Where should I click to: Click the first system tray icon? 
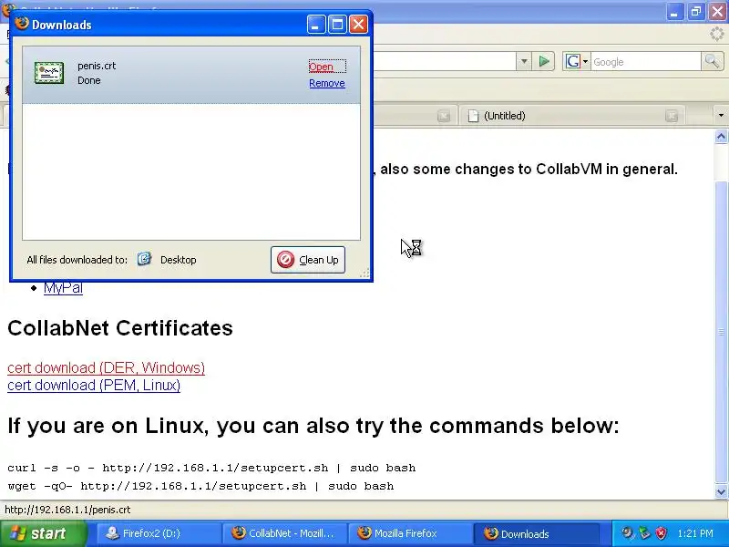tap(628, 533)
